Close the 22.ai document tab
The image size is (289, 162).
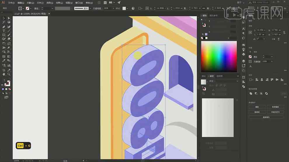tap(49, 14)
